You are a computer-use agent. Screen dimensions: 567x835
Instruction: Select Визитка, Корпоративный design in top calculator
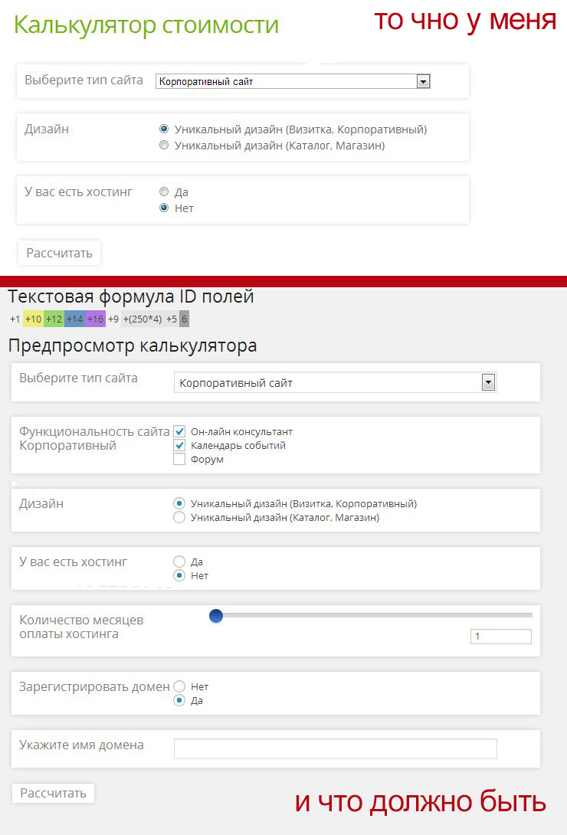click(x=164, y=129)
